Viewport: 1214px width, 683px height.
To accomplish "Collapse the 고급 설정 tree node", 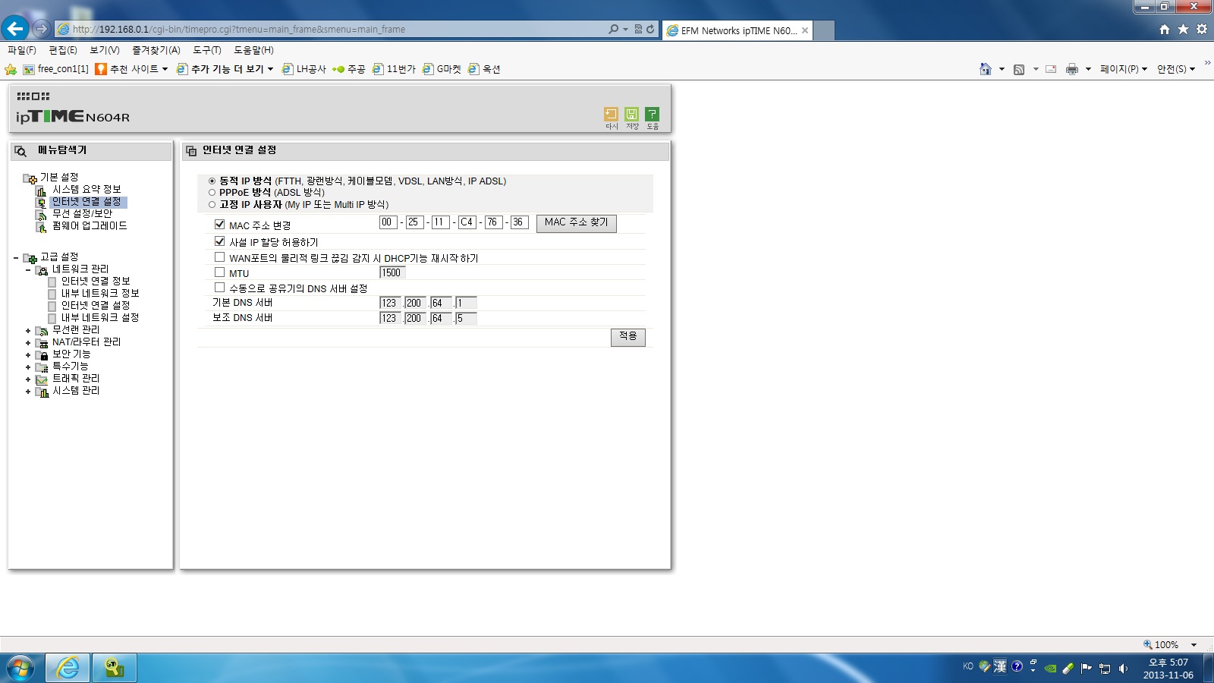I will [16, 258].
